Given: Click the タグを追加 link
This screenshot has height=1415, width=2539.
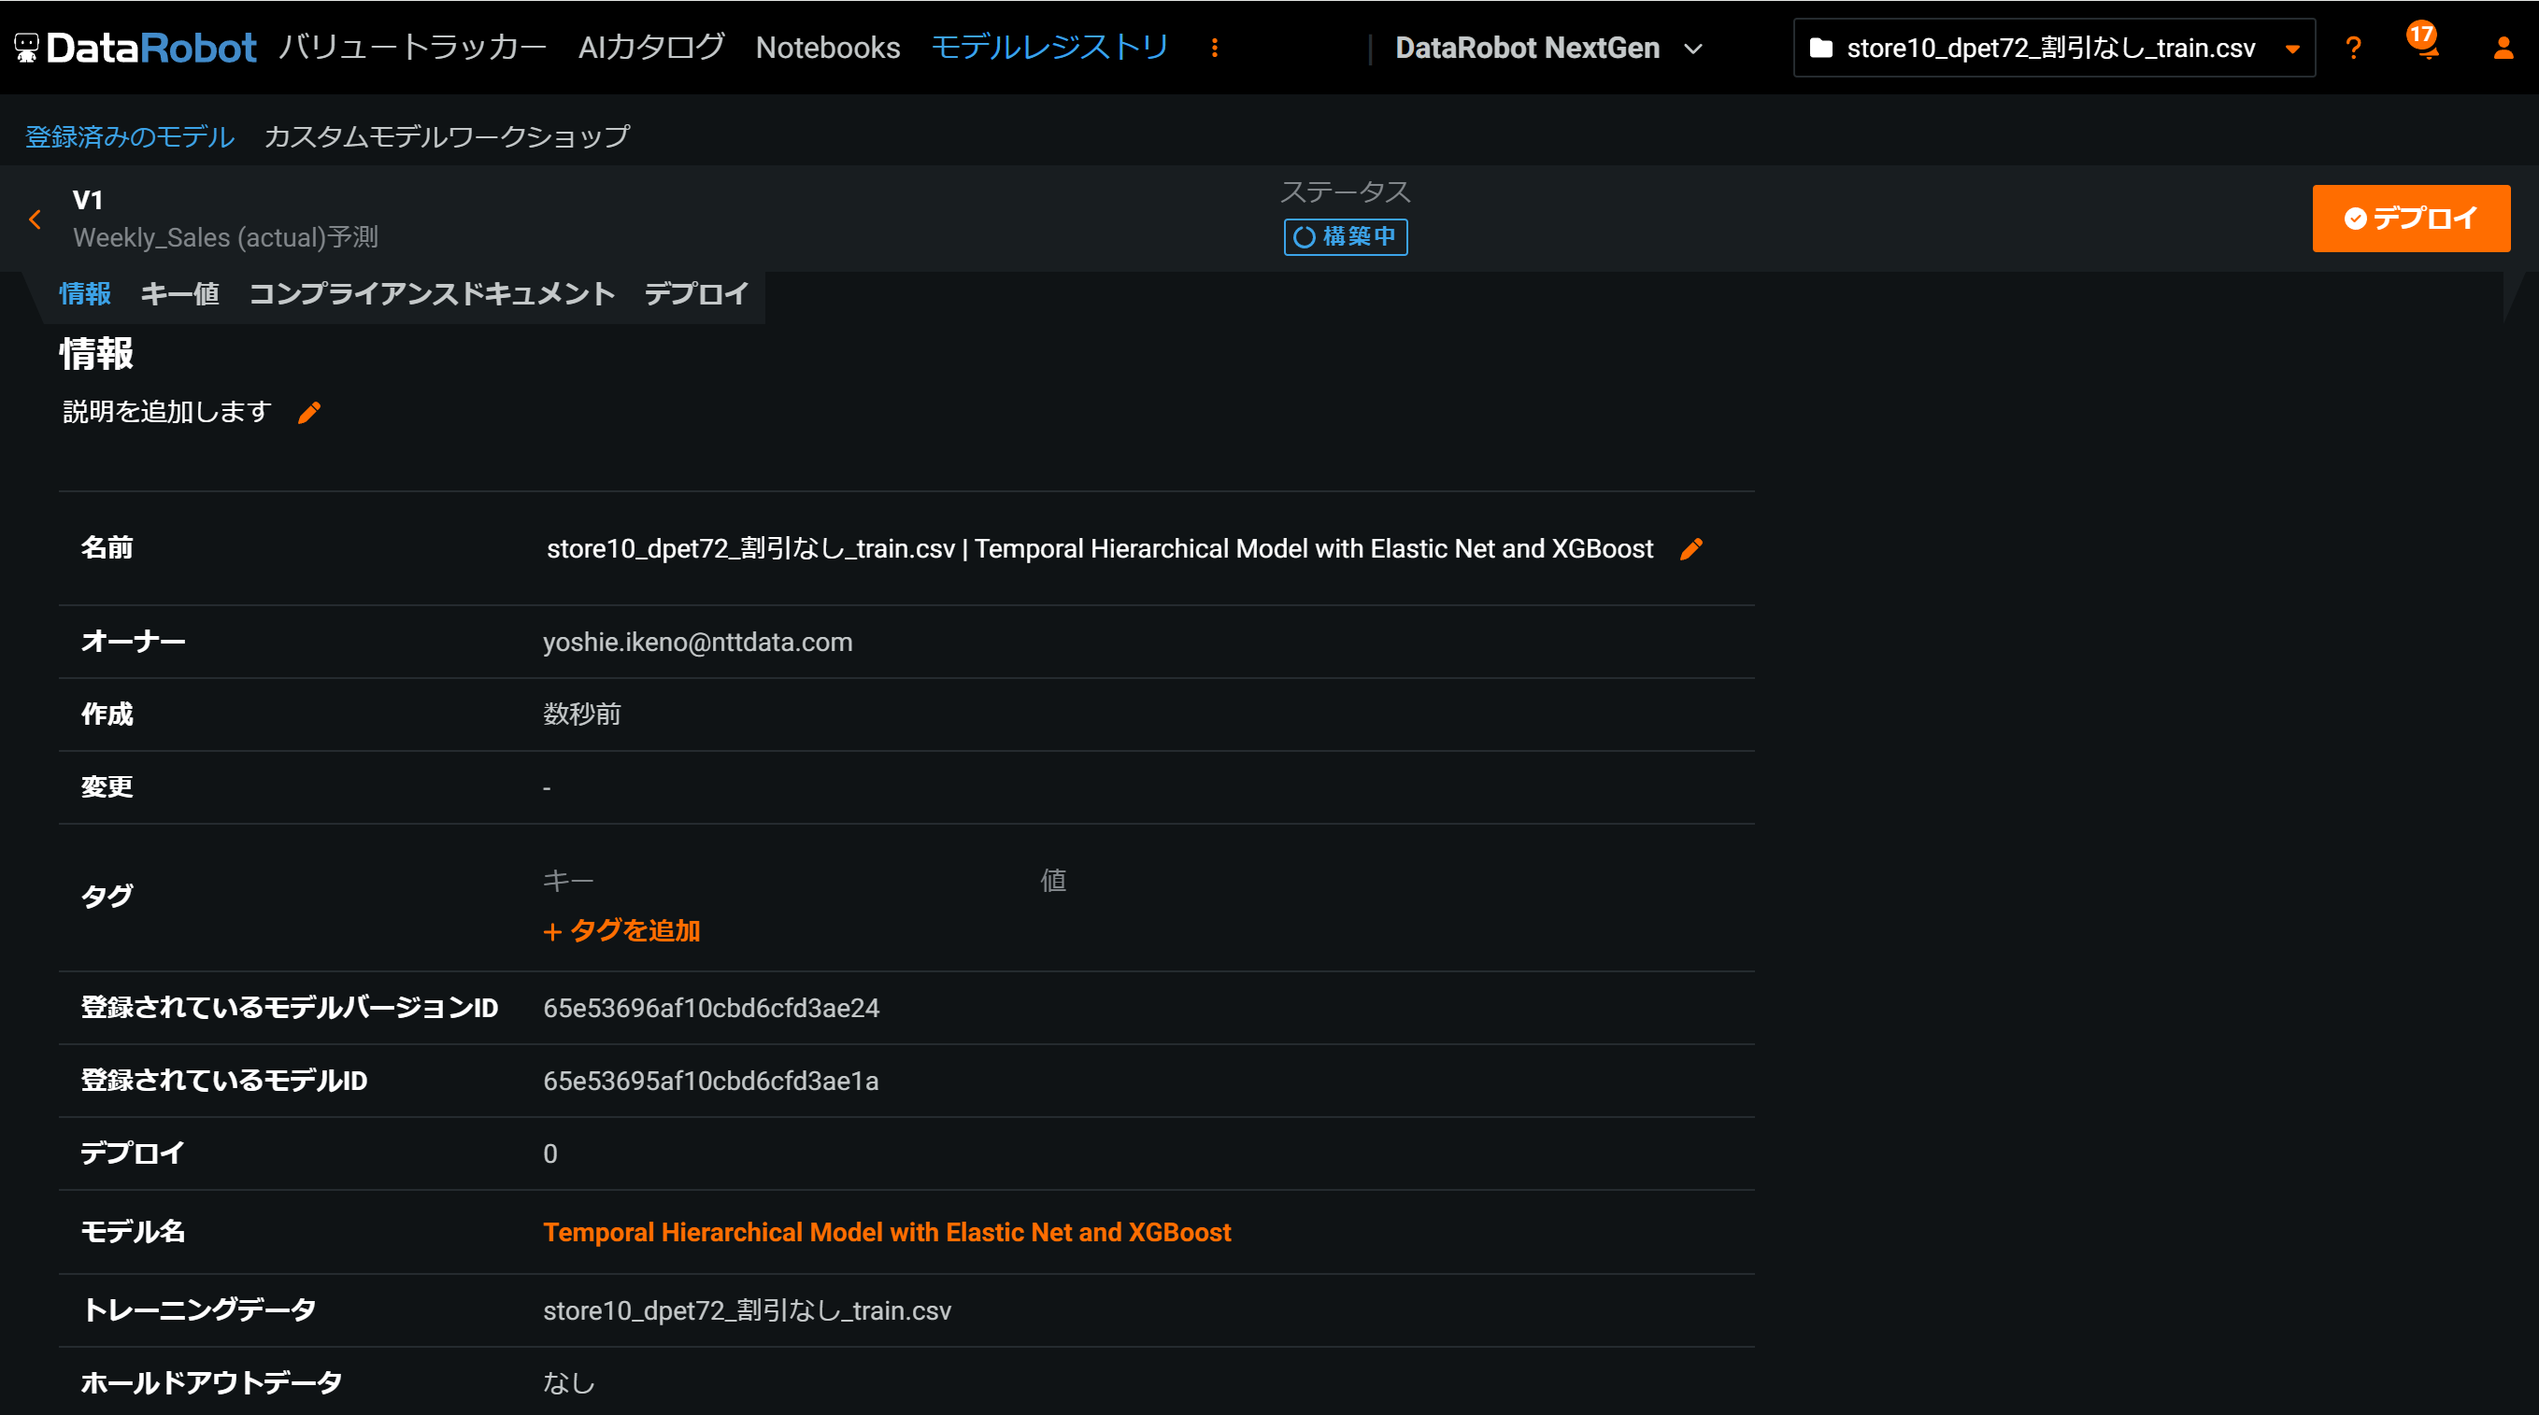Looking at the screenshot, I should point(622,930).
